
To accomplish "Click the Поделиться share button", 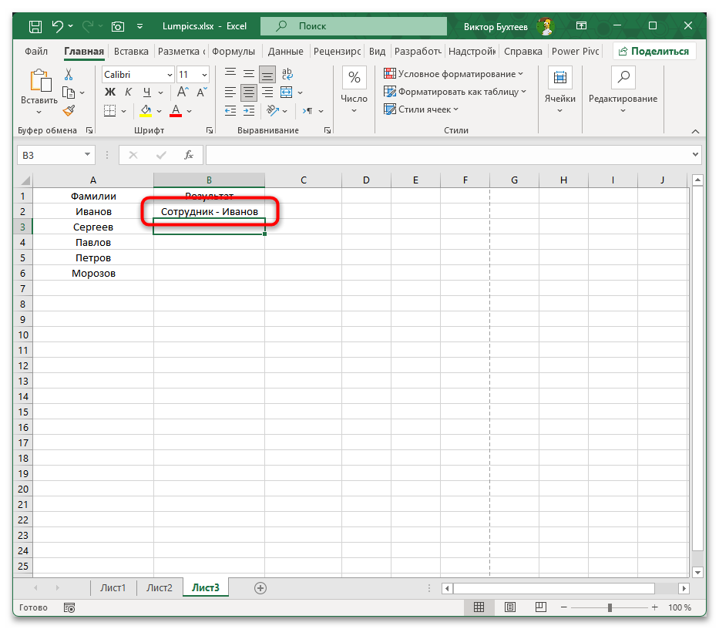I will [654, 52].
